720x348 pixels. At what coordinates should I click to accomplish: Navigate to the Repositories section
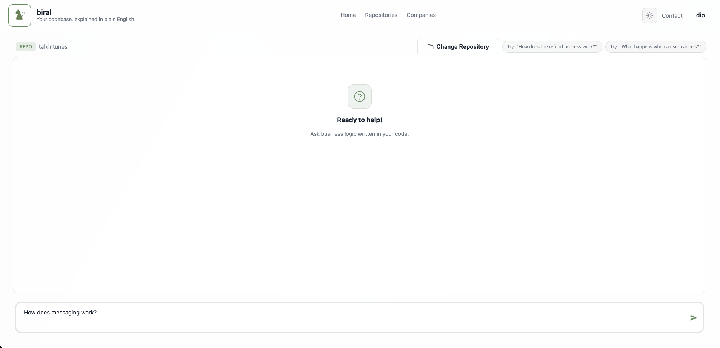point(381,15)
